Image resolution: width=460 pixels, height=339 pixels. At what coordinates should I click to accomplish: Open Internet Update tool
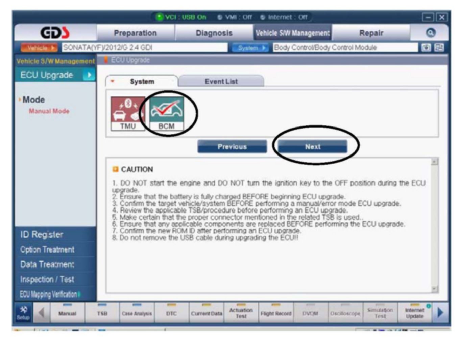415,313
